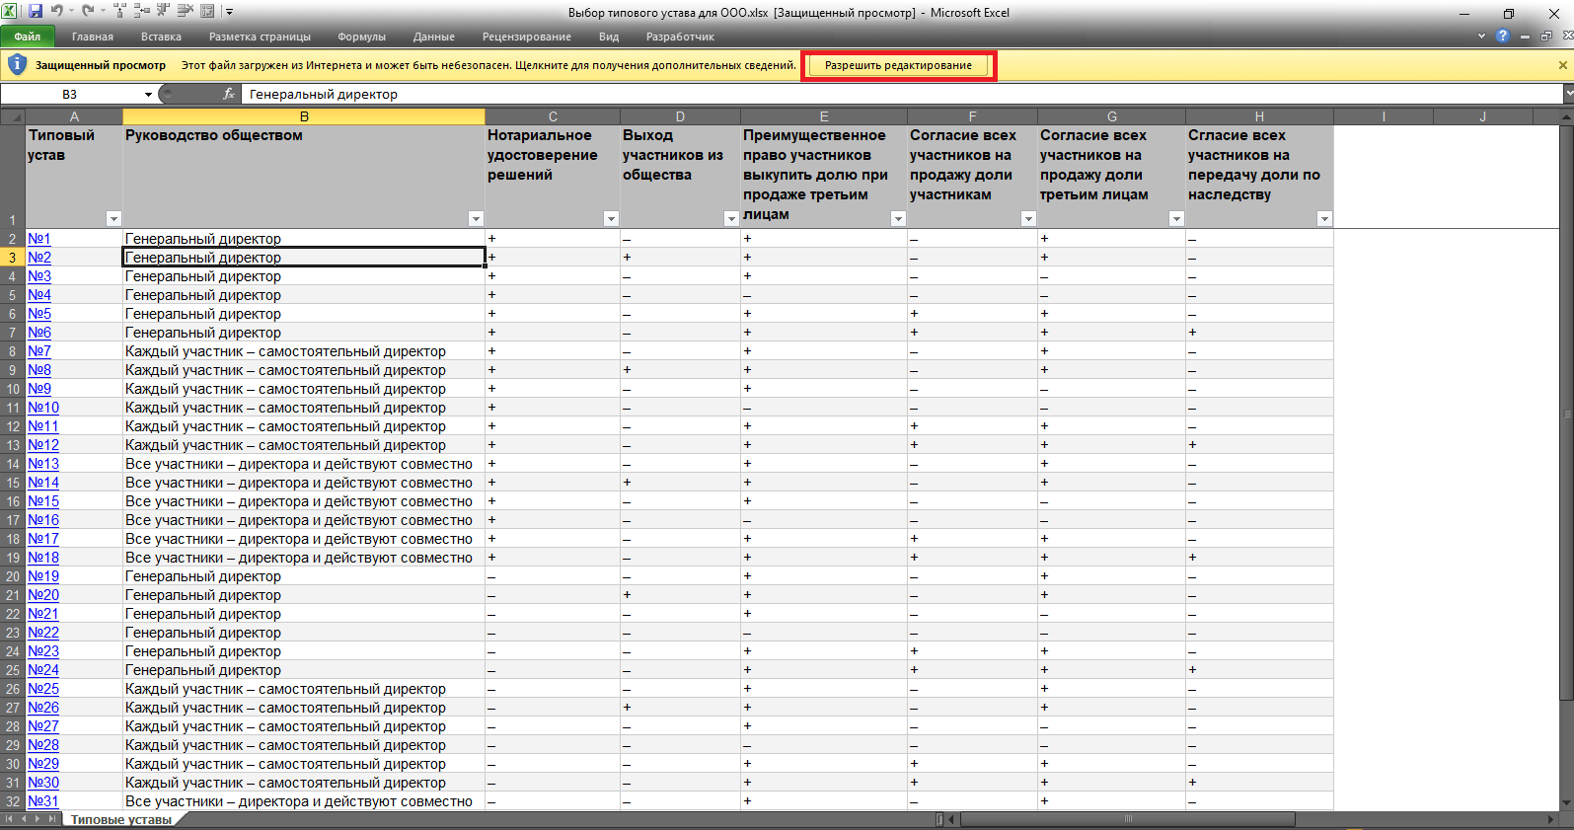Toggle ribbon minimize chevron near Help
Image resolution: width=1574 pixels, height=830 pixels.
[1481, 36]
